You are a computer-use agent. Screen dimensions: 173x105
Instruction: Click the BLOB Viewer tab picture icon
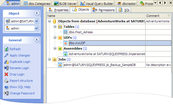[x=56, y=4]
